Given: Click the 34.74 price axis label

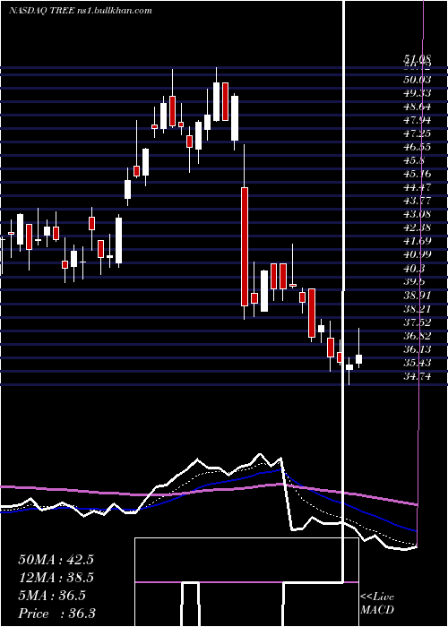Looking at the screenshot, I should [x=417, y=376].
